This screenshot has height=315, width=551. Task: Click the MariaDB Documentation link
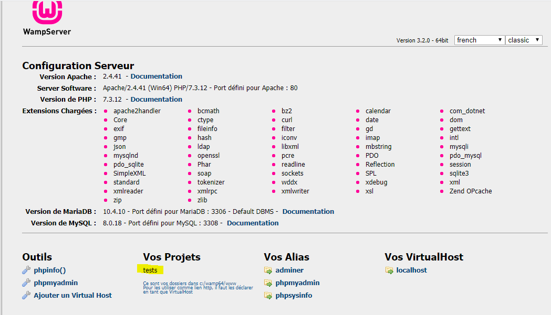tap(308, 211)
